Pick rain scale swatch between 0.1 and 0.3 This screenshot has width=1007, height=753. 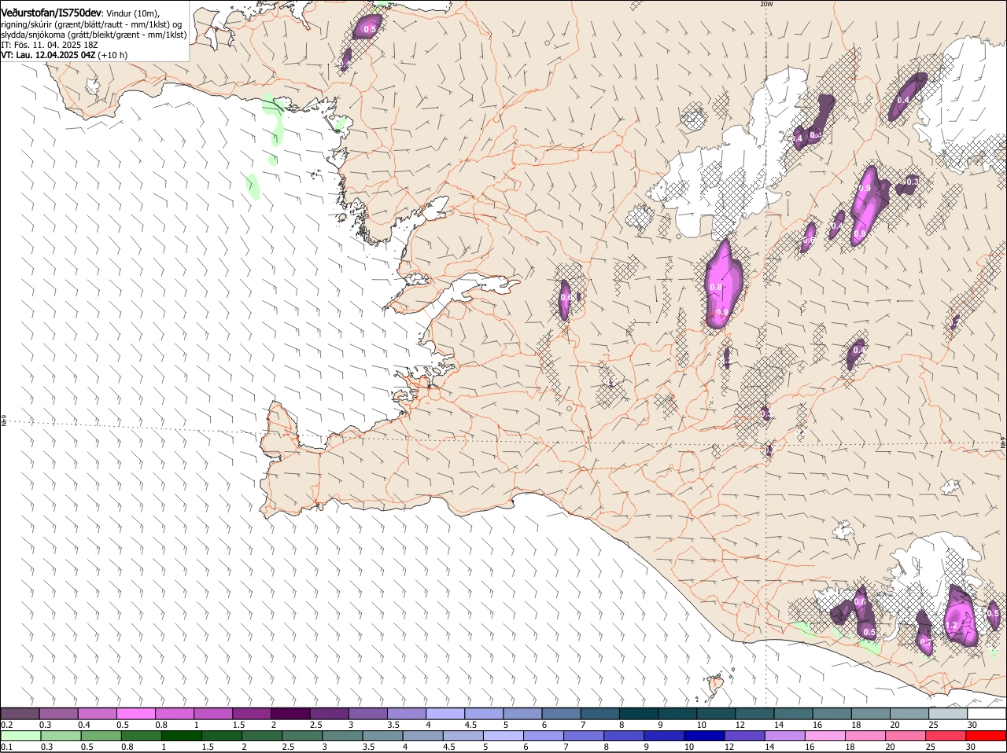click(21, 736)
